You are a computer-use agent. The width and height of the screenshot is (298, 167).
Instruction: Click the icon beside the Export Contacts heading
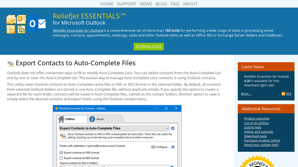click(x=11, y=63)
